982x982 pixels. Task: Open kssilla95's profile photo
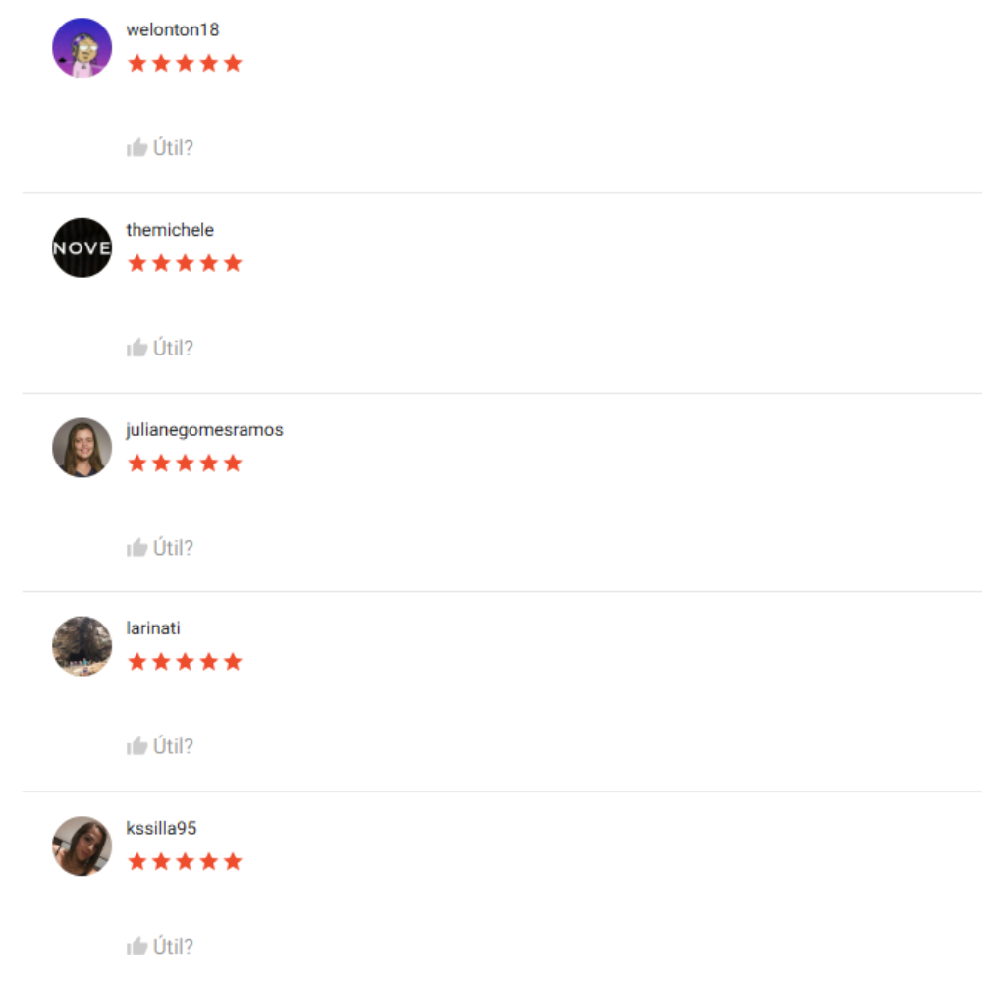82,846
